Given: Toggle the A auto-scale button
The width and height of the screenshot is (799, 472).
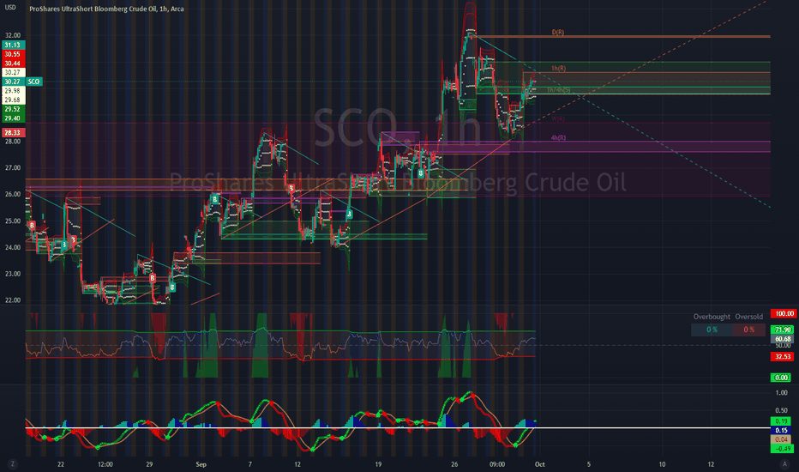Looking at the screenshot, I should coord(784,463).
